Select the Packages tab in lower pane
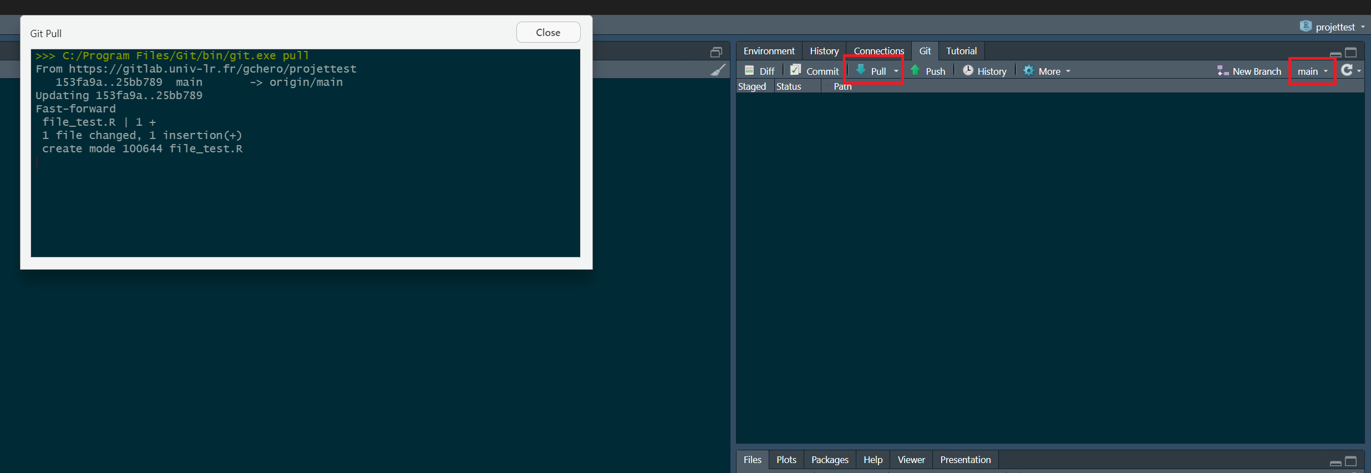 [x=829, y=460]
